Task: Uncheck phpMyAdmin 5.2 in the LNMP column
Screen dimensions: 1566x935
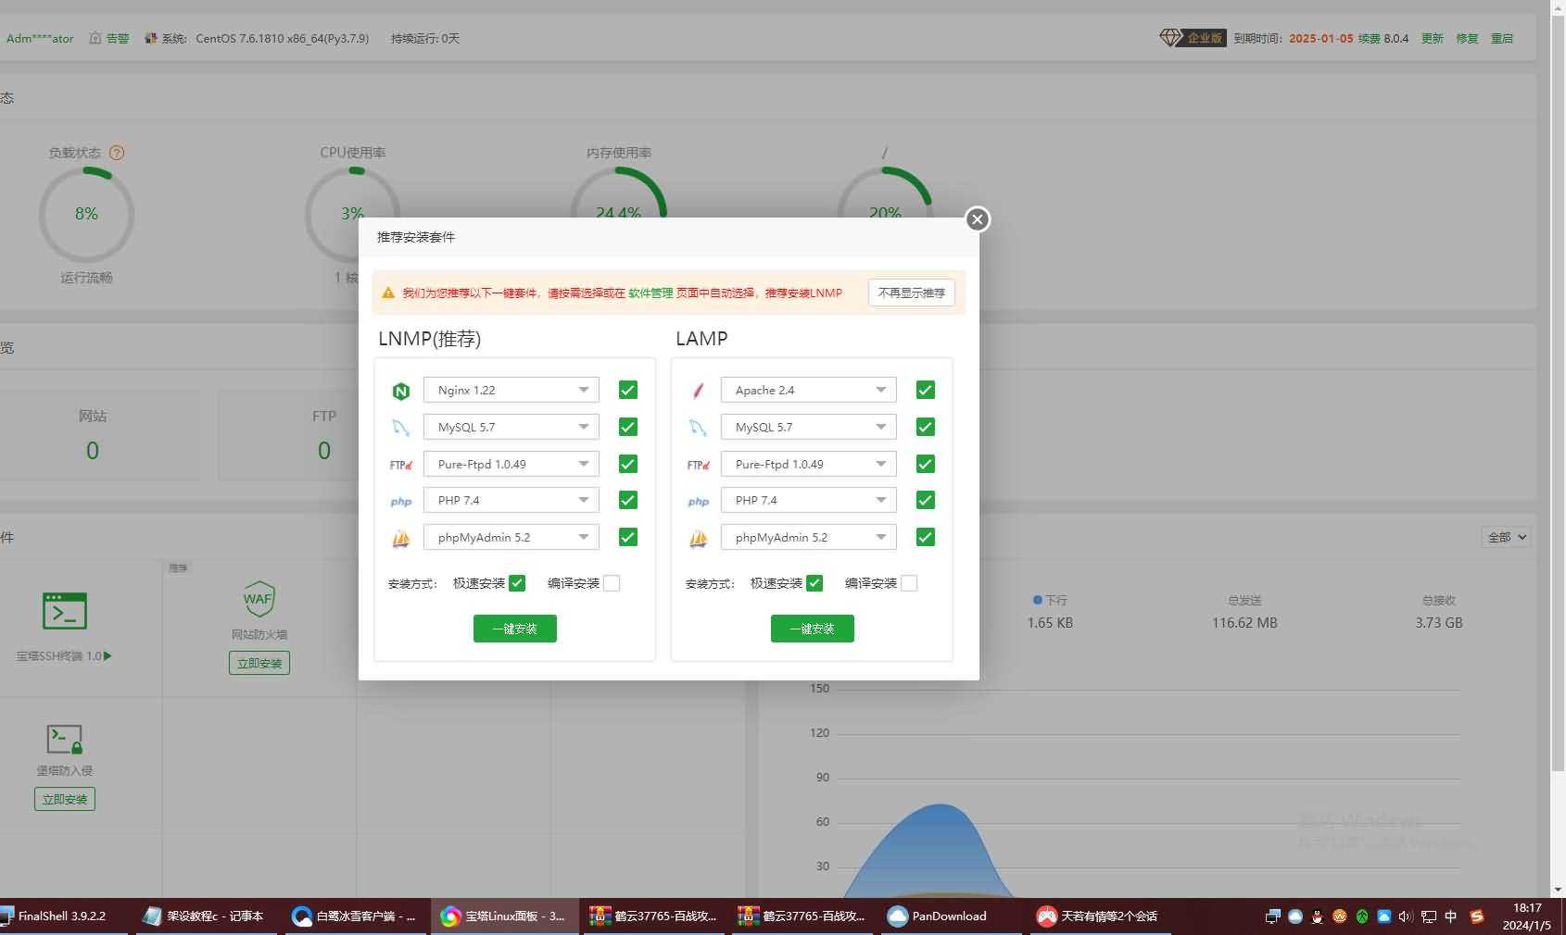Action: click(x=628, y=537)
